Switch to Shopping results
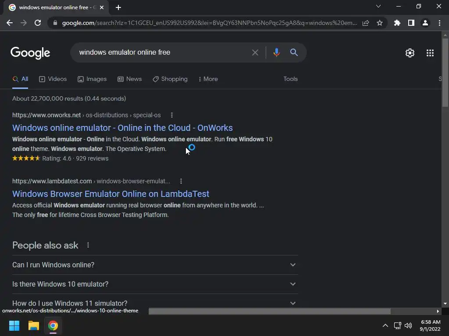Image resolution: width=449 pixels, height=336 pixels. [x=170, y=79]
